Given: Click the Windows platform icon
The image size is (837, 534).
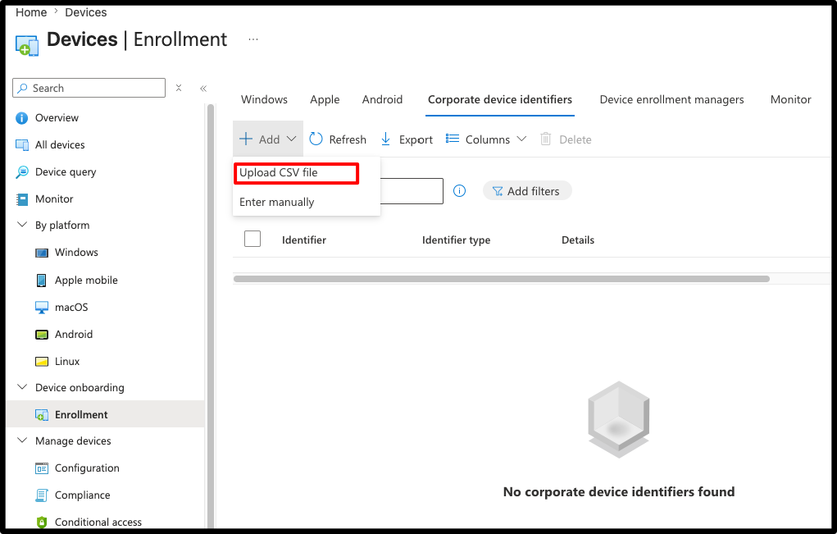Looking at the screenshot, I should click(42, 253).
